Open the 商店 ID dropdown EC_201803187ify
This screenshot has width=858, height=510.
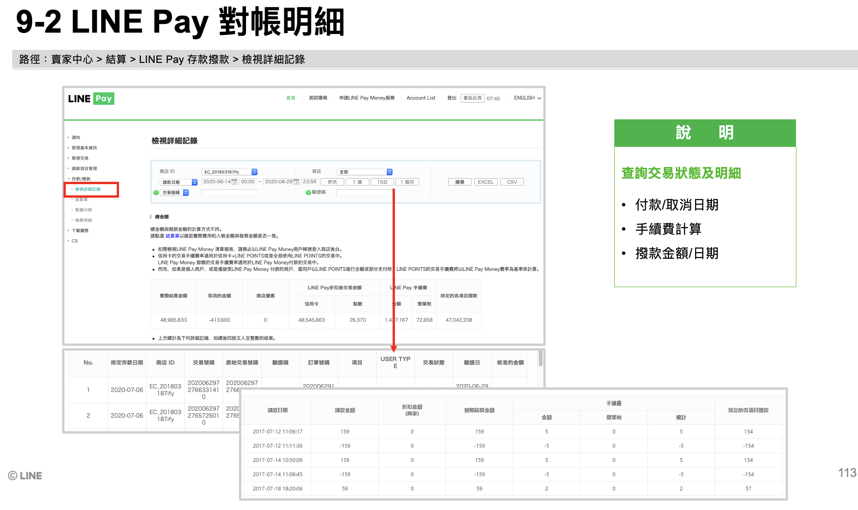coord(229,172)
